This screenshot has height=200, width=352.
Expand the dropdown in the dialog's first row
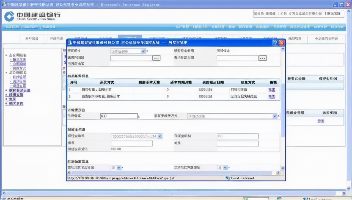click(143, 51)
